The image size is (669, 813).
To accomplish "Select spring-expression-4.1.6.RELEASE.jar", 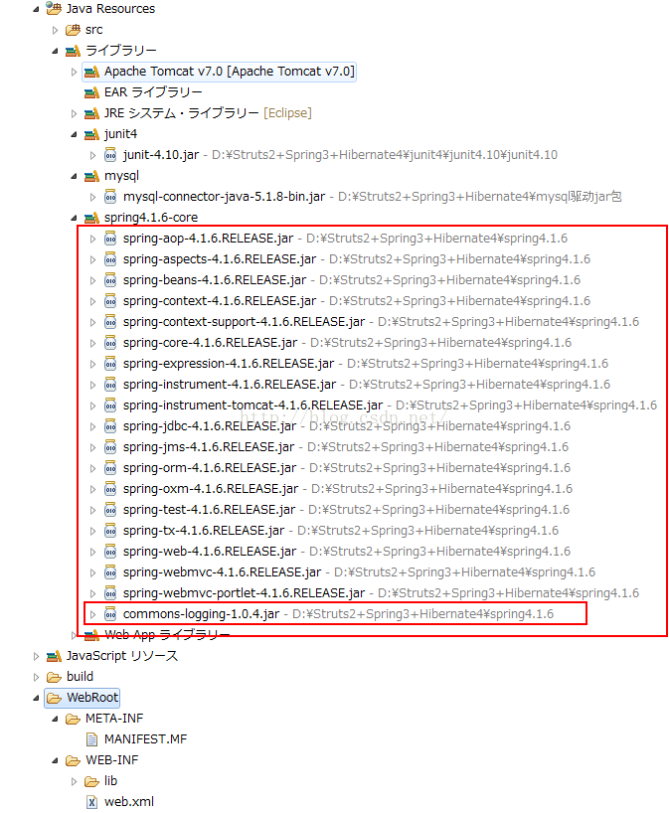I will click(229, 364).
